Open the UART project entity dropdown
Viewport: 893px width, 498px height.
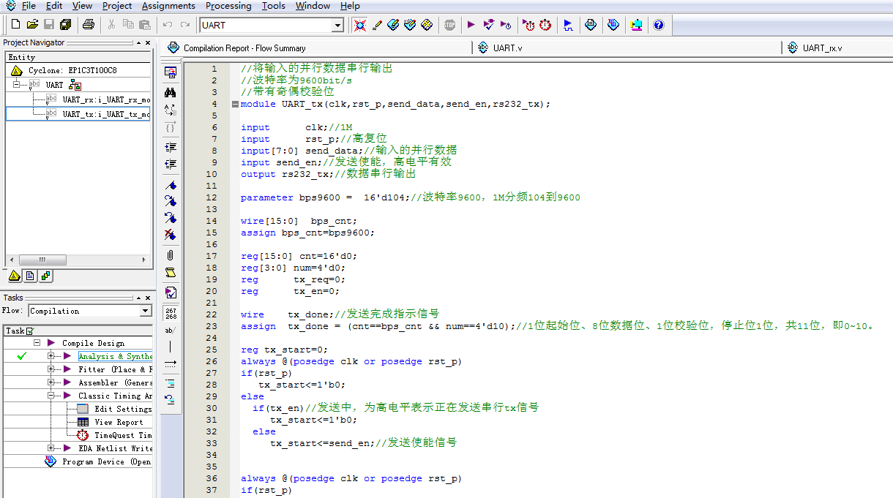point(337,26)
